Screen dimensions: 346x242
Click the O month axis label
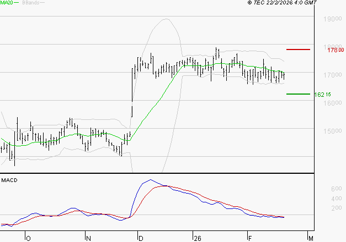(x=29, y=239)
